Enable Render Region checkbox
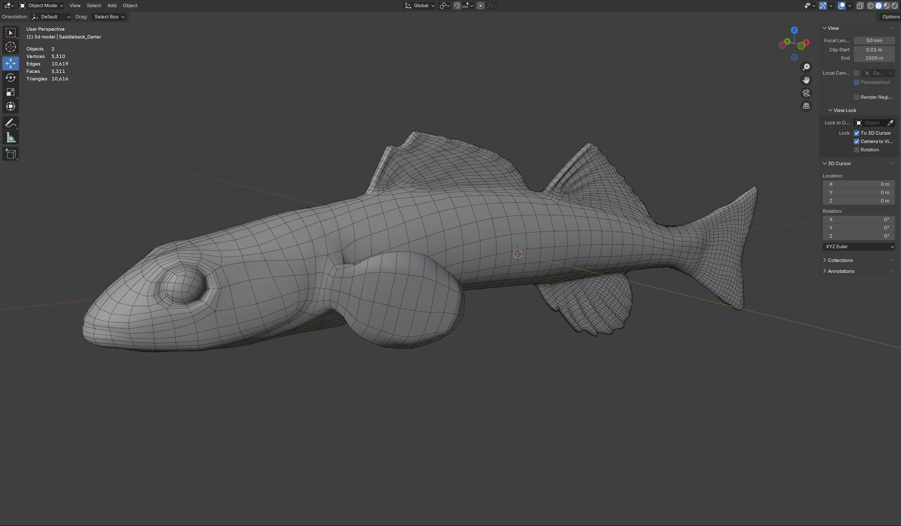Viewport: 901px width, 526px height. 856,97
